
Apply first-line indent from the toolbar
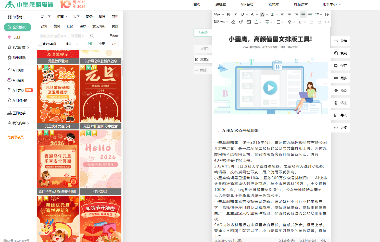pos(310,15)
